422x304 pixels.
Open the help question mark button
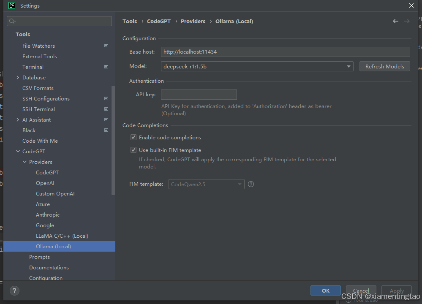click(14, 290)
